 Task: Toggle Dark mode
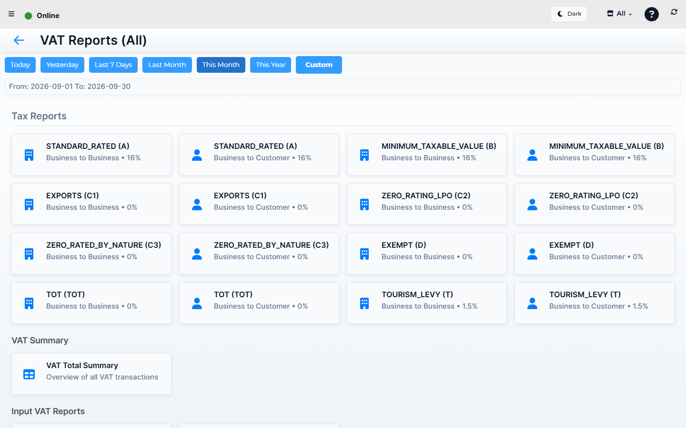pyautogui.click(x=569, y=14)
